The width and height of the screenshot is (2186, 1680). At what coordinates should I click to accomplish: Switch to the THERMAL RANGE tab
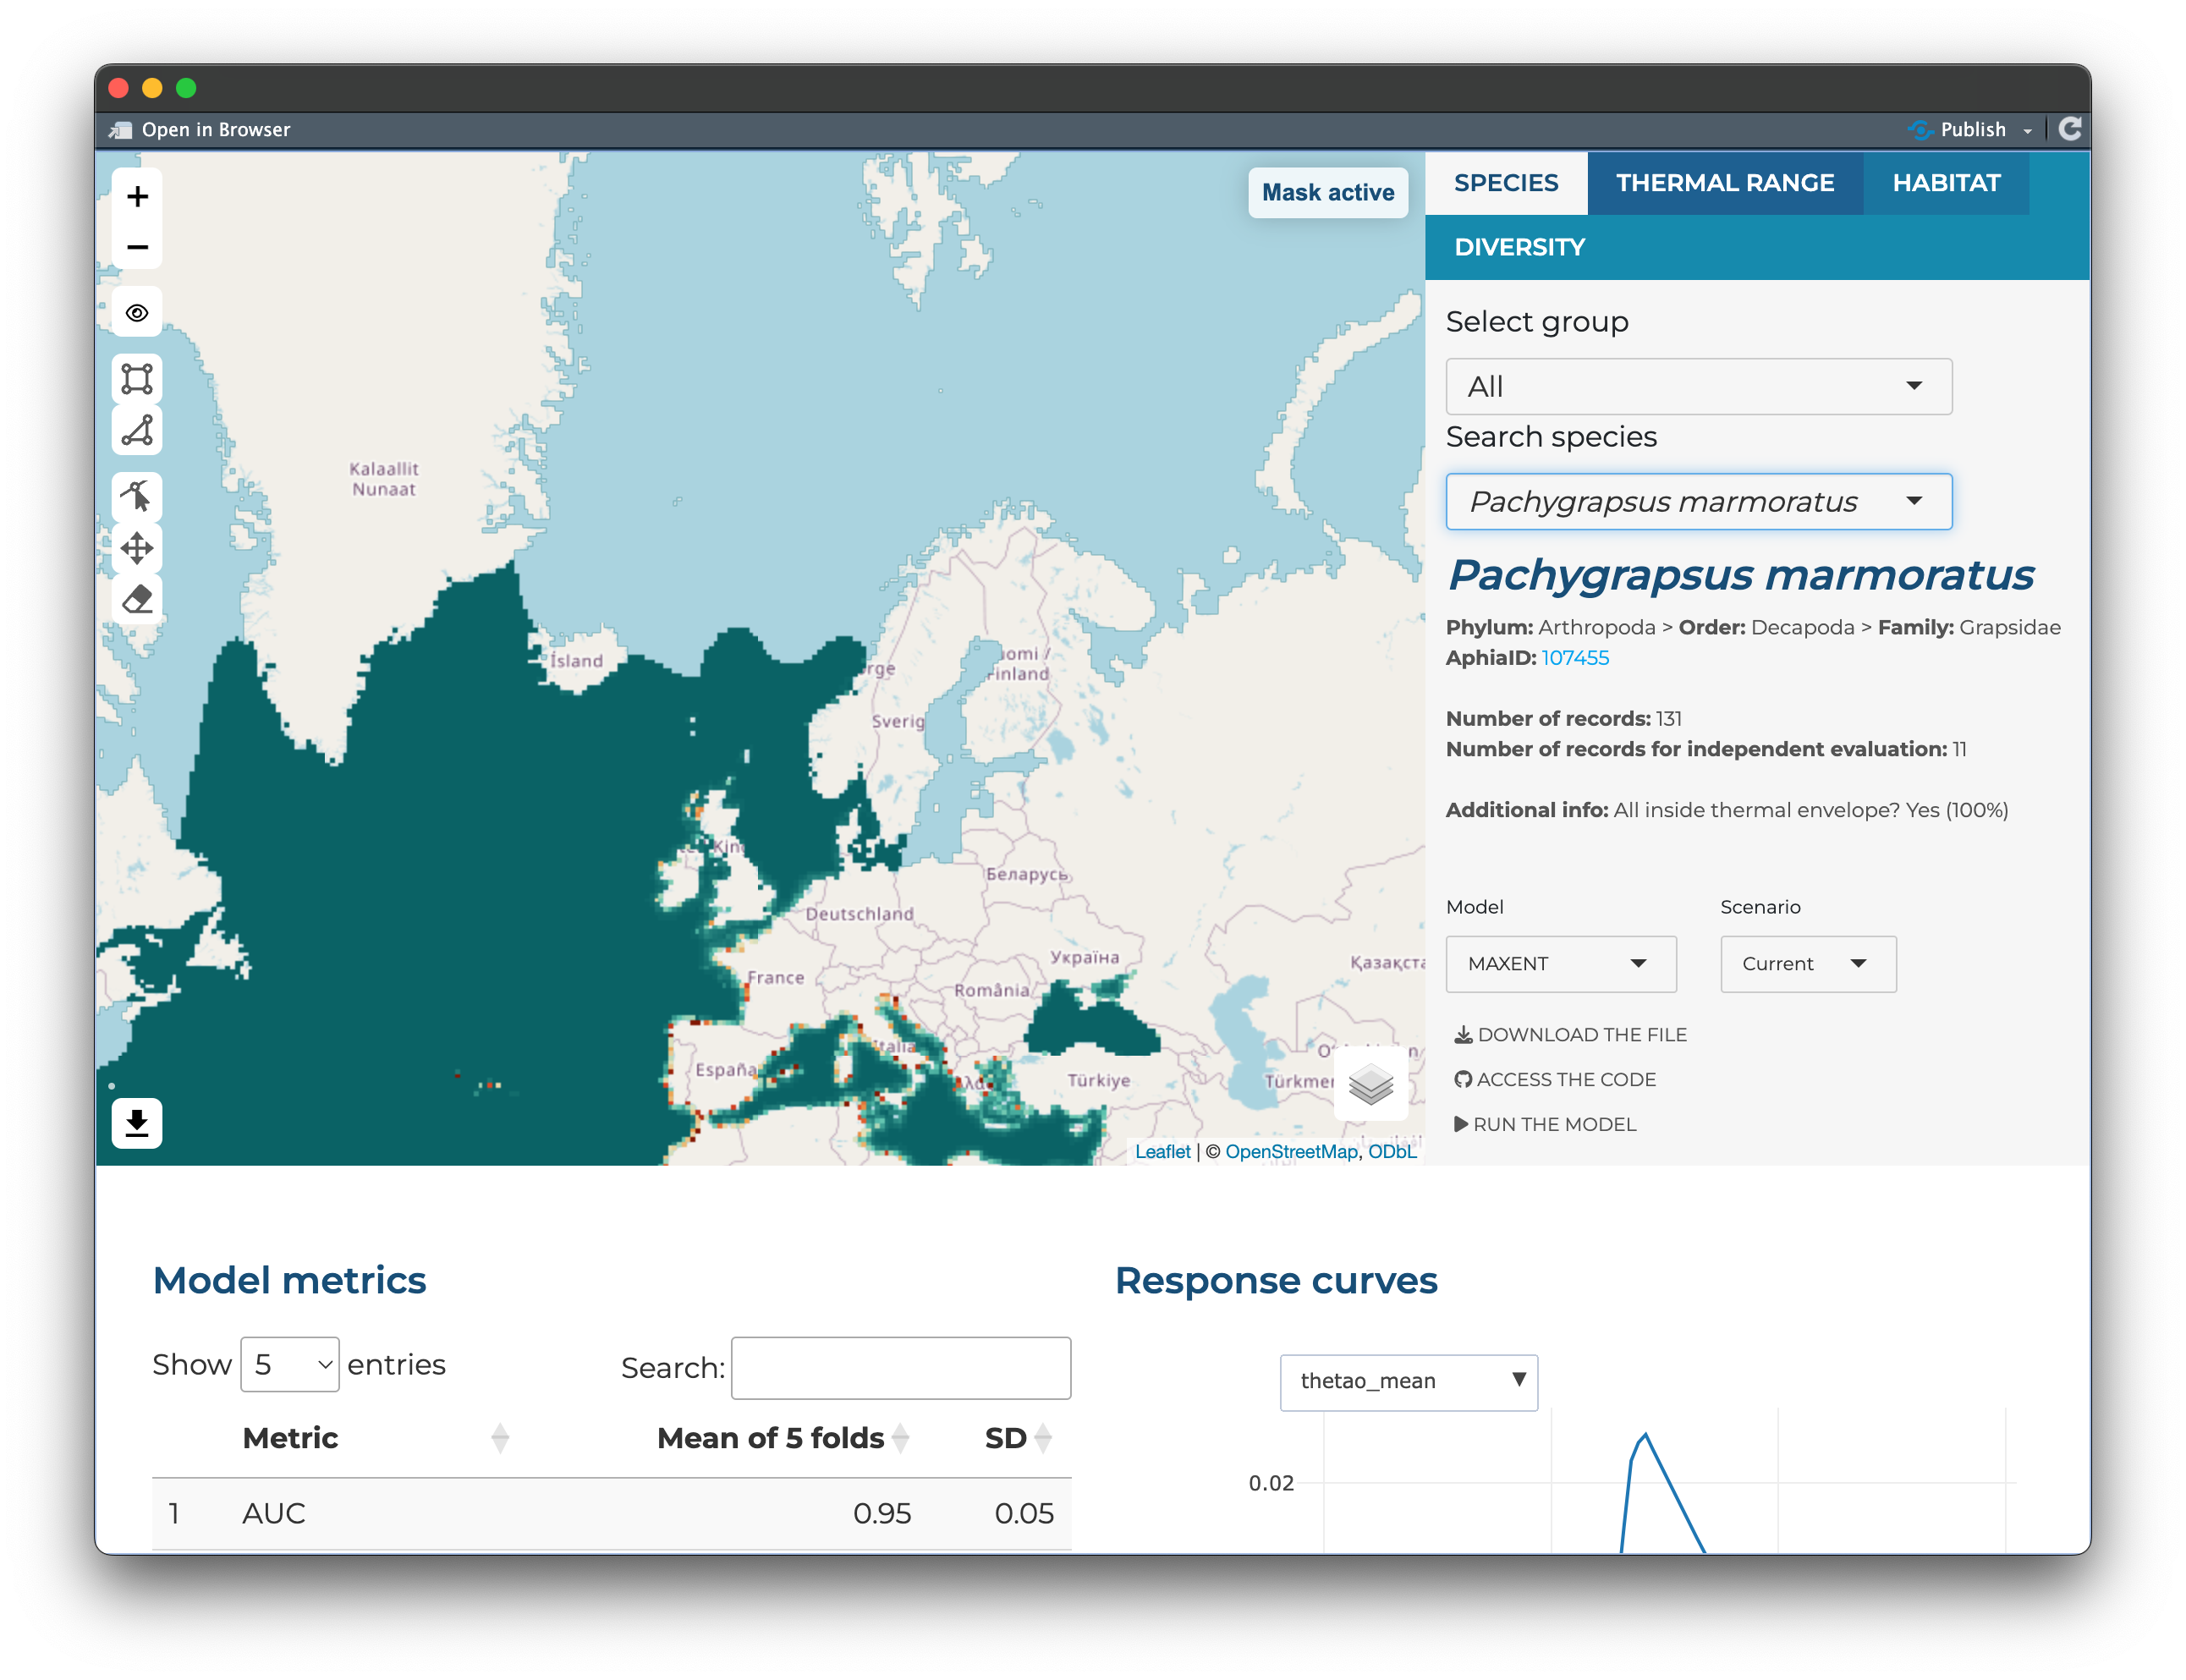coord(1724,183)
